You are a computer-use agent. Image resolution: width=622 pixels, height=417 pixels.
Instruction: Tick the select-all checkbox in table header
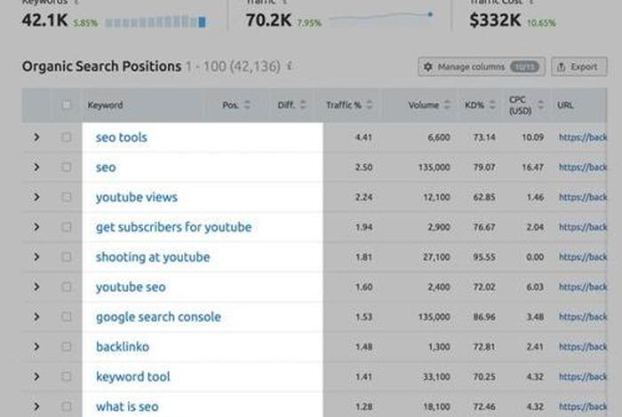click(67, 105)
